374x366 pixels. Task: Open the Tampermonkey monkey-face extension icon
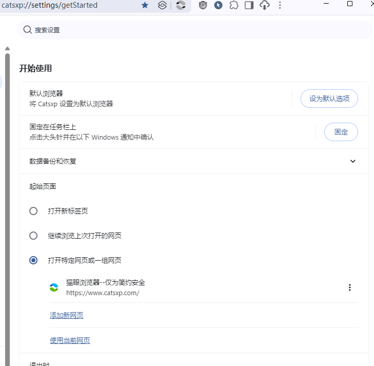pyautogui.click(x=203, y=5)
